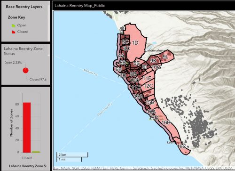Select zone 9L on the map
235x171 pixels.
click(165, 57)
